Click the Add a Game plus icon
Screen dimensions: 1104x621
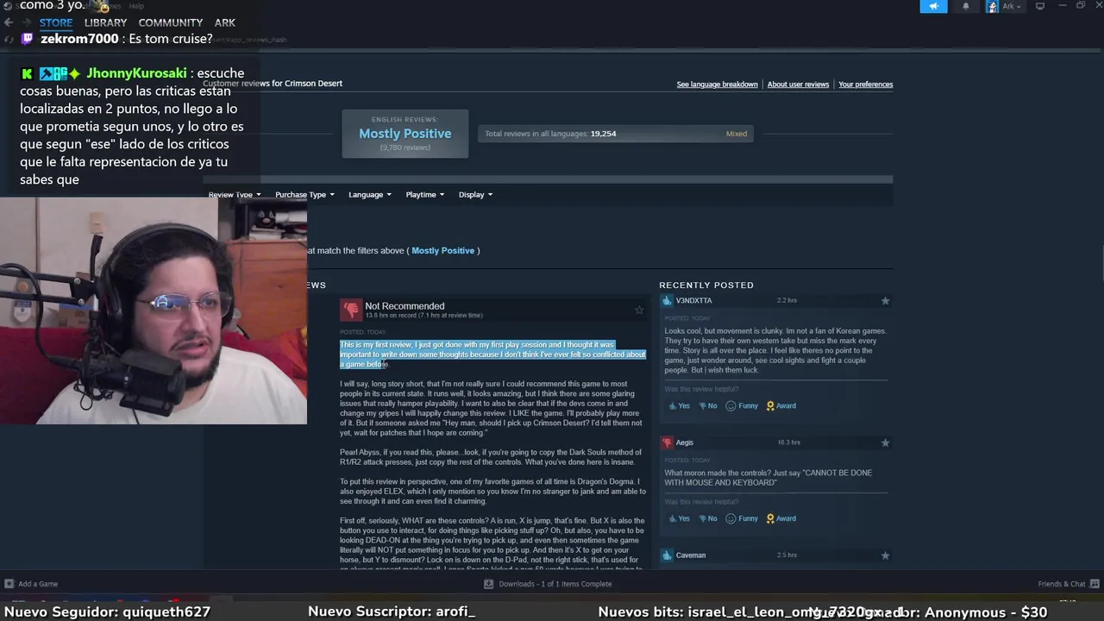[x=9, y=584]
